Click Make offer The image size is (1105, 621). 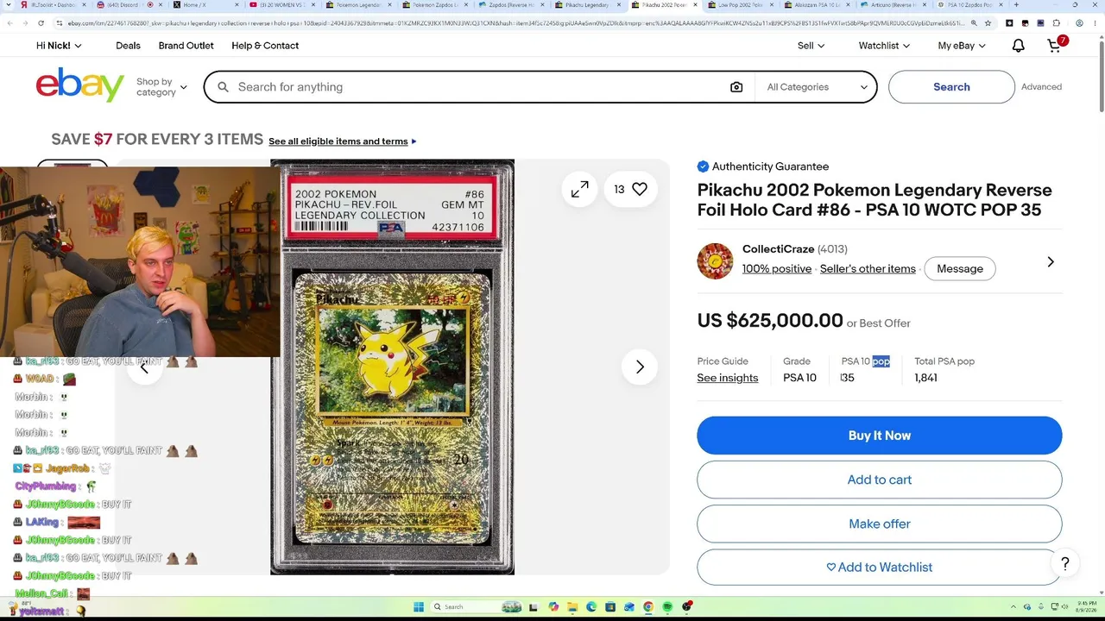pos(879,524)
